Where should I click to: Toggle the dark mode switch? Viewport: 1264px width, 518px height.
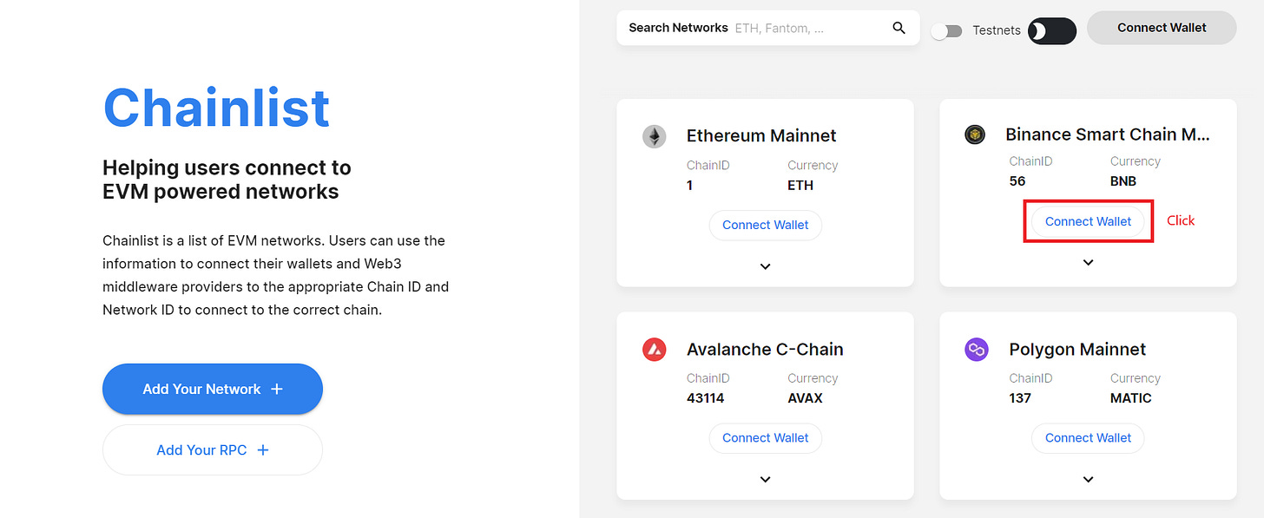(x=1051, y=31)
